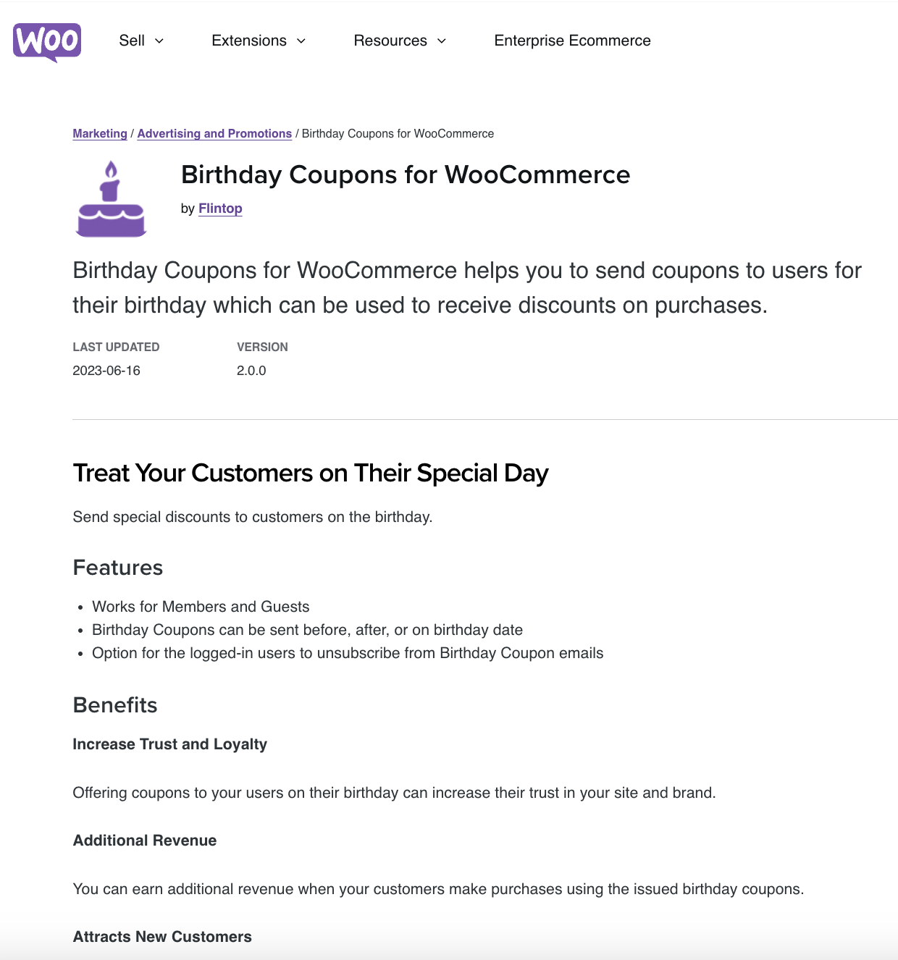
Task: Click the Woo logo to go home
Action: click(x=47, y=41)
